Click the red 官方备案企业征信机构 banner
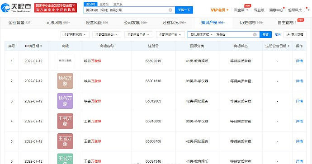 pos(56,8)
